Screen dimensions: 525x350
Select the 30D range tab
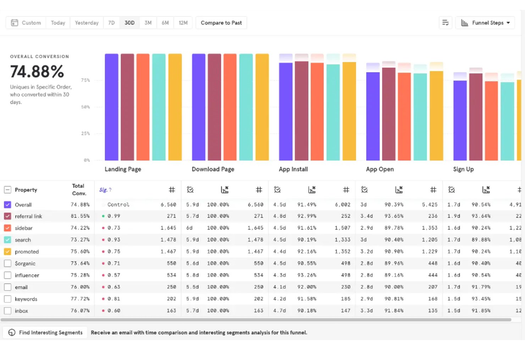coord(129,23)
